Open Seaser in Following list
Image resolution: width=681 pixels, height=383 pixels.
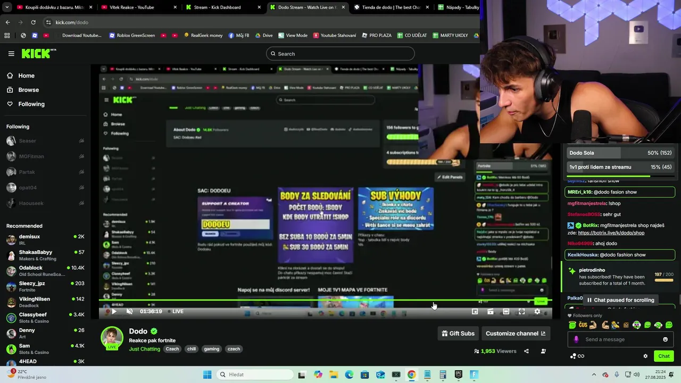(45, 141)
